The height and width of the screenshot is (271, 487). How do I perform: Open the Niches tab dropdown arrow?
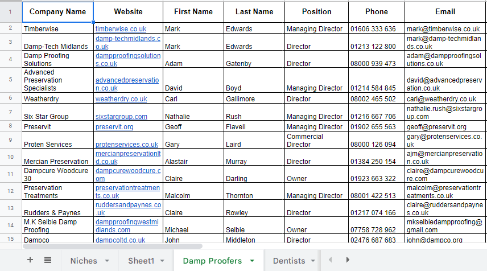point(107,261)
